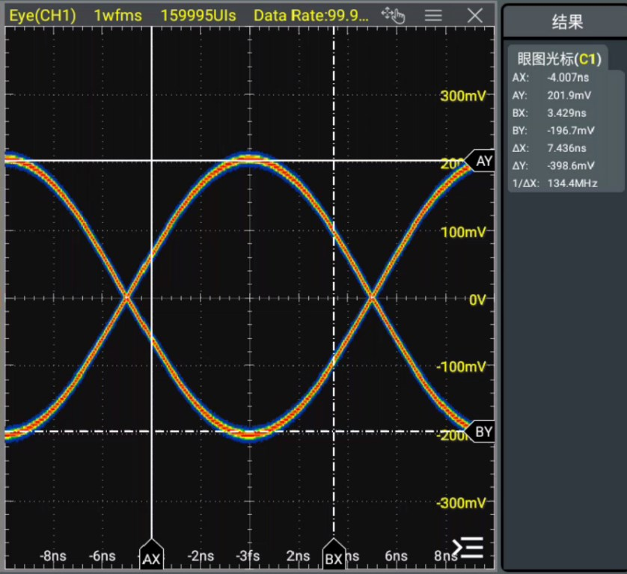This screenshot has height=574, width=627.
Task: Close the Eye(CH1) window
Action: [474, 16]
